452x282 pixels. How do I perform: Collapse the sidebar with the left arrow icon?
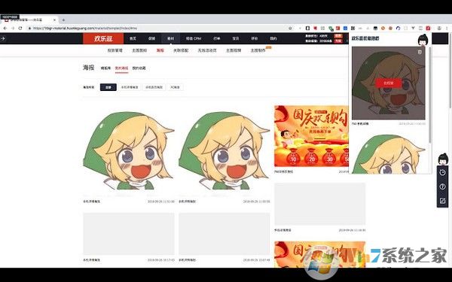click(2, 38)
